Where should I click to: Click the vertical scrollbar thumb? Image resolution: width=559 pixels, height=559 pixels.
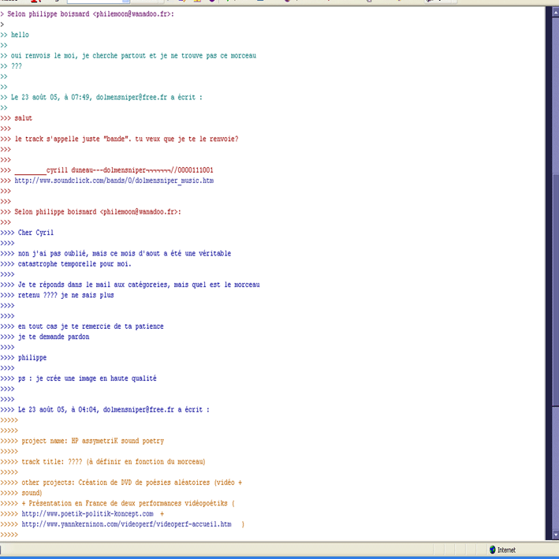pyautogui.click(x=555, y=289)
